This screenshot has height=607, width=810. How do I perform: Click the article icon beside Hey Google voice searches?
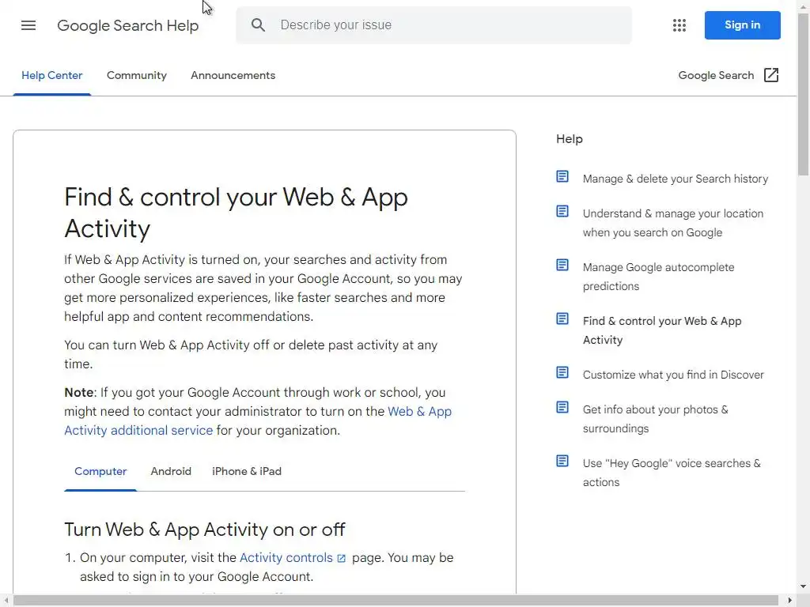pos(562,462)
